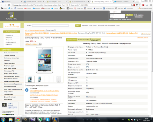
Task: Switch to the Facebook browser tab
Action: [x=11, y=2]
